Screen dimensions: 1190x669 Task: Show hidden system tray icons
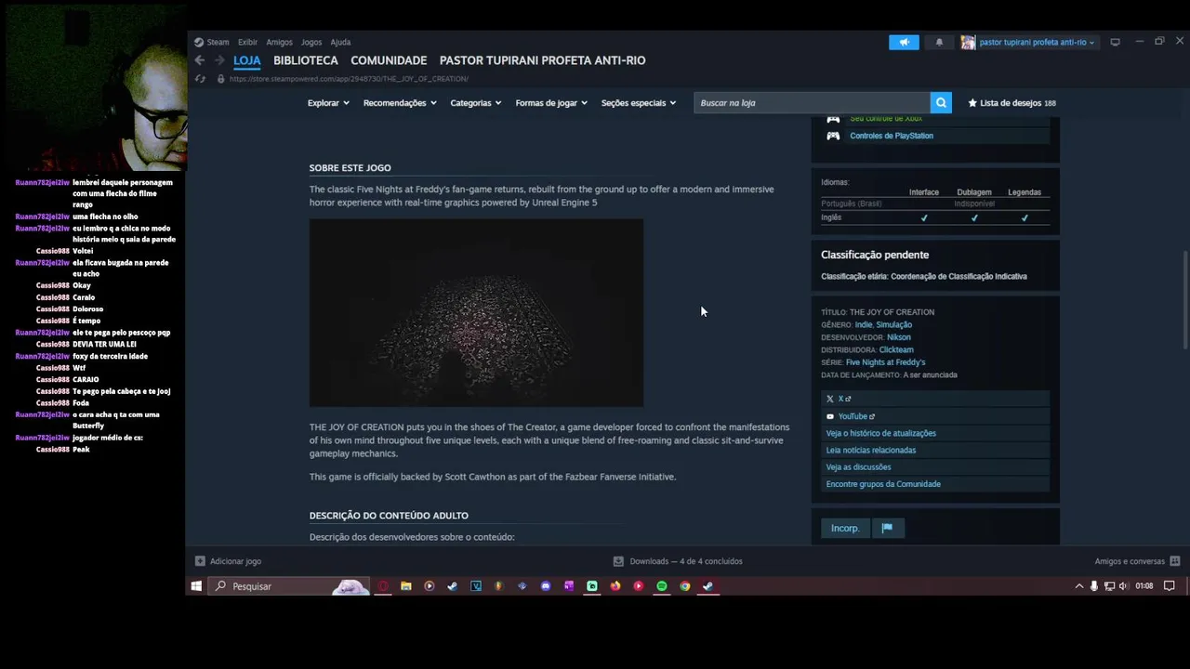[x=1079, y=586]
